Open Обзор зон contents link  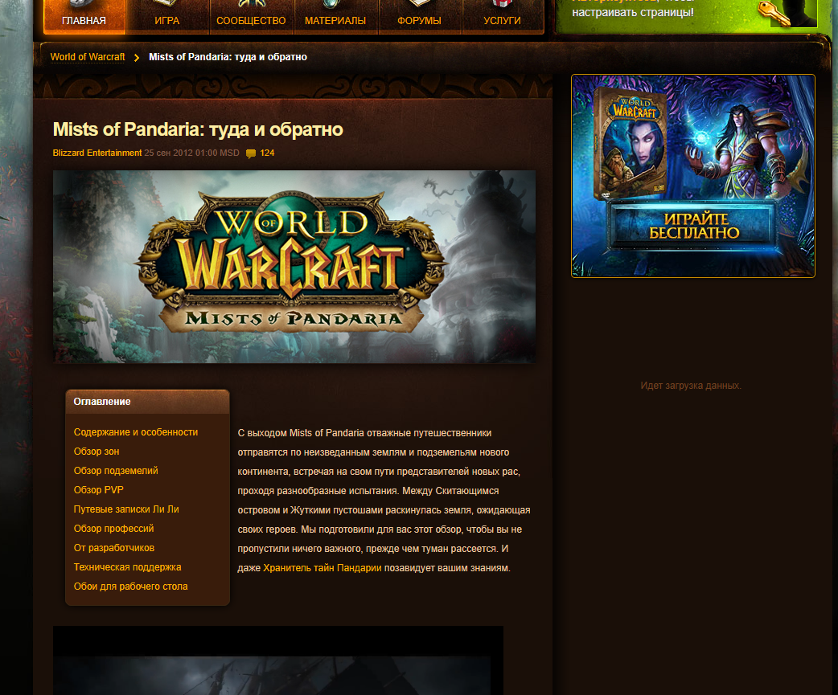(97, 452)
